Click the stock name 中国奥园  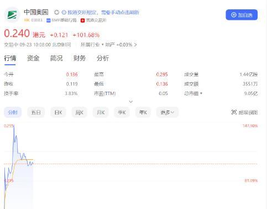[x=36, y=12]
